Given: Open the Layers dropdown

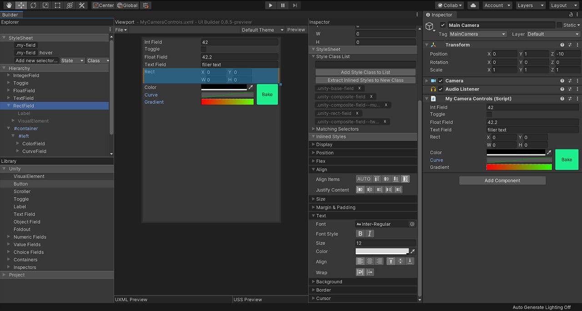Looking at the screenshot, I should (x=530, y=5).
